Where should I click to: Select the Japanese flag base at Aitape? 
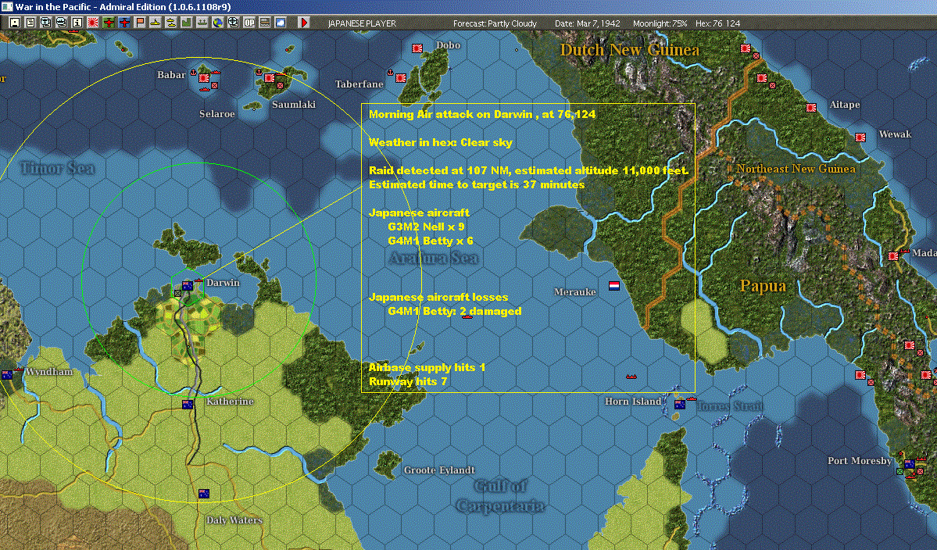coord(811,108)
